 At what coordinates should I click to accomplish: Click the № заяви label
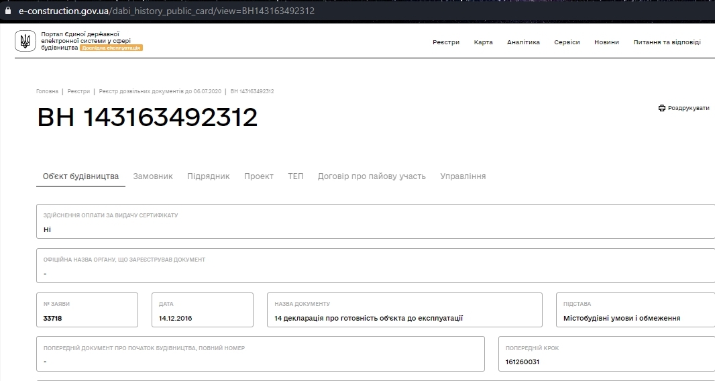click(x=56, y=304)
